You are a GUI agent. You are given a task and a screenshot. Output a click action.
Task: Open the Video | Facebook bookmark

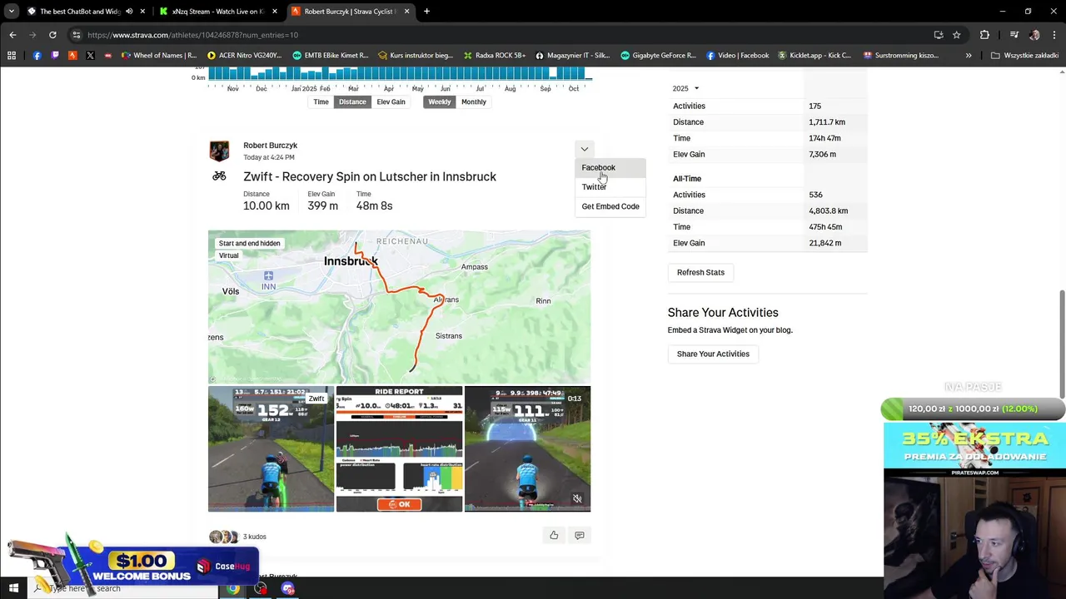[x=737, y=56]
